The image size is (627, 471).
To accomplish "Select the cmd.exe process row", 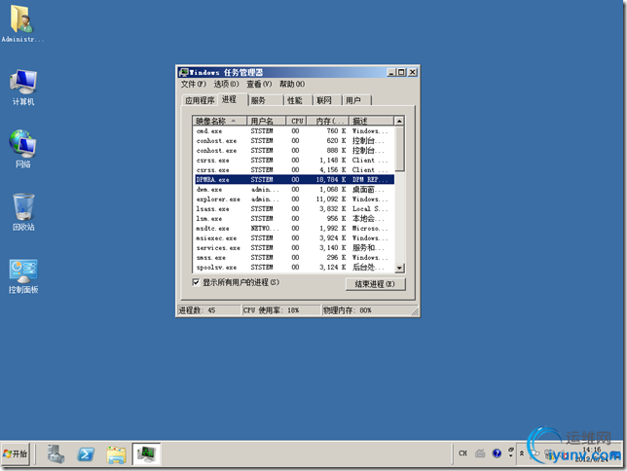I will click(x=294, y=130).
